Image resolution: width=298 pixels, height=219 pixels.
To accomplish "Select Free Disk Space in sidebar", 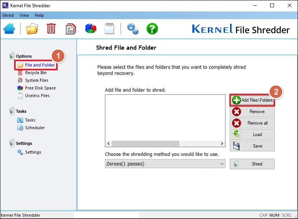I will (40, 88).
